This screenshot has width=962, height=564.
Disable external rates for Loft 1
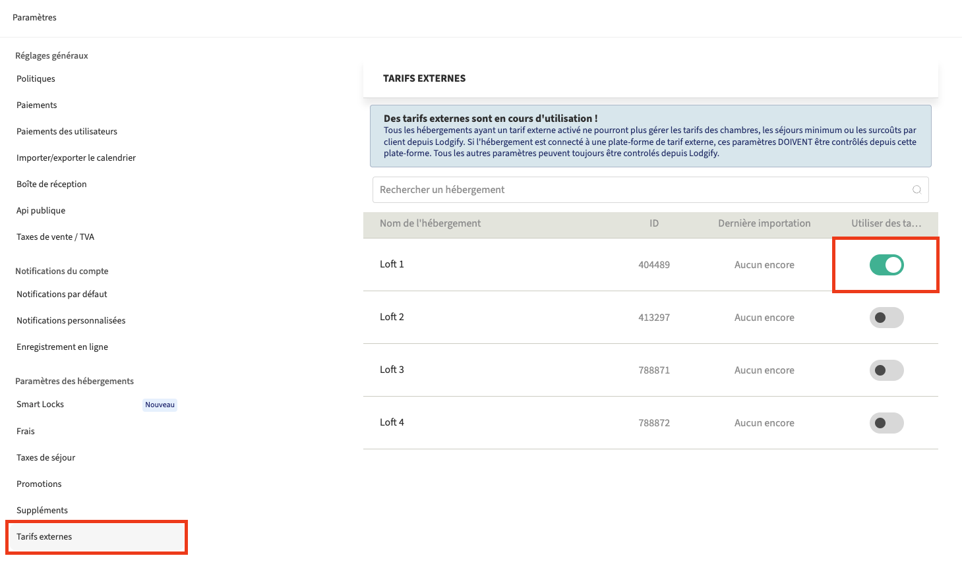tap(886, 265)
